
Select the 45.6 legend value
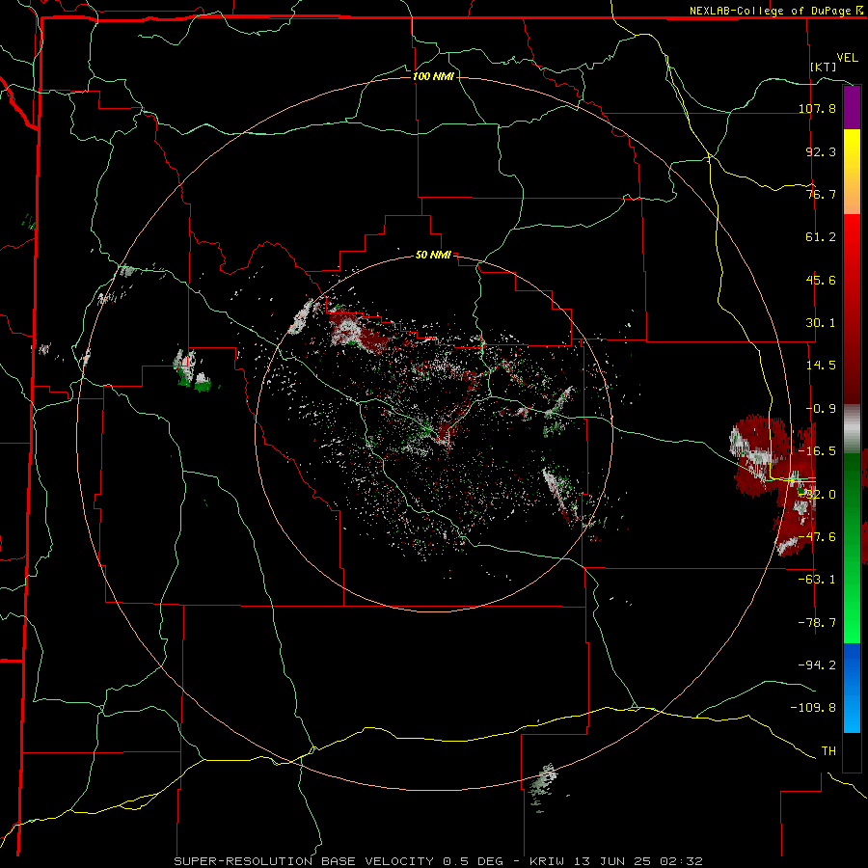821,280
